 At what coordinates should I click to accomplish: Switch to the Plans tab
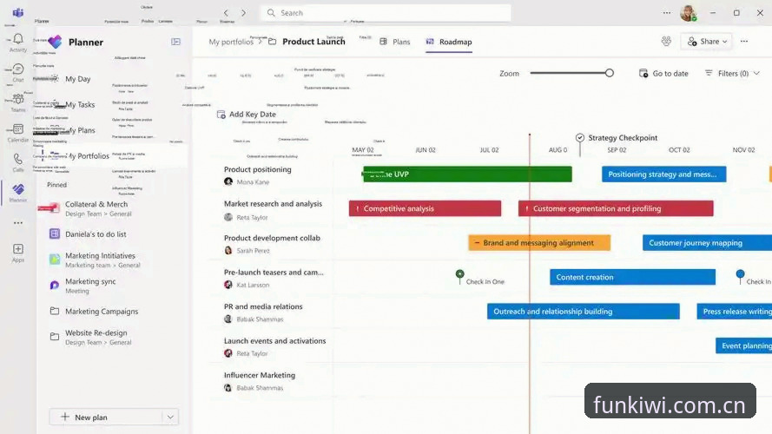click(x=395, y=42)
